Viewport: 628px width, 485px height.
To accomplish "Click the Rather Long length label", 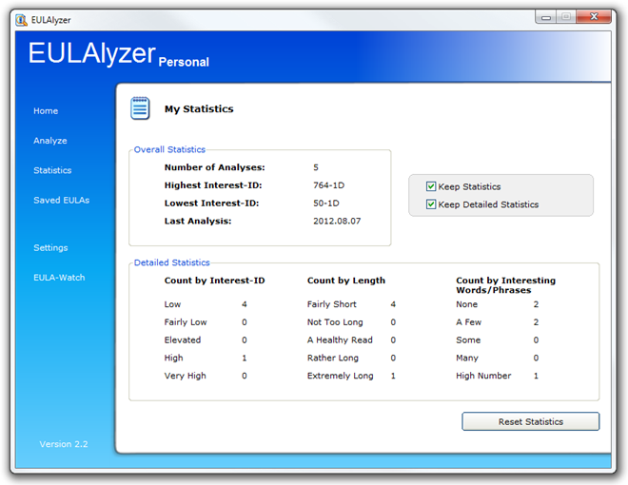I will pos(333,358).
